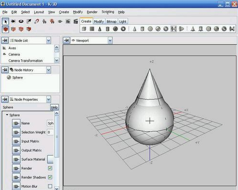Toggle the Render Shadows checkbox
The width and height of the screenshot is (238, 190).
(x=50, y=177)
